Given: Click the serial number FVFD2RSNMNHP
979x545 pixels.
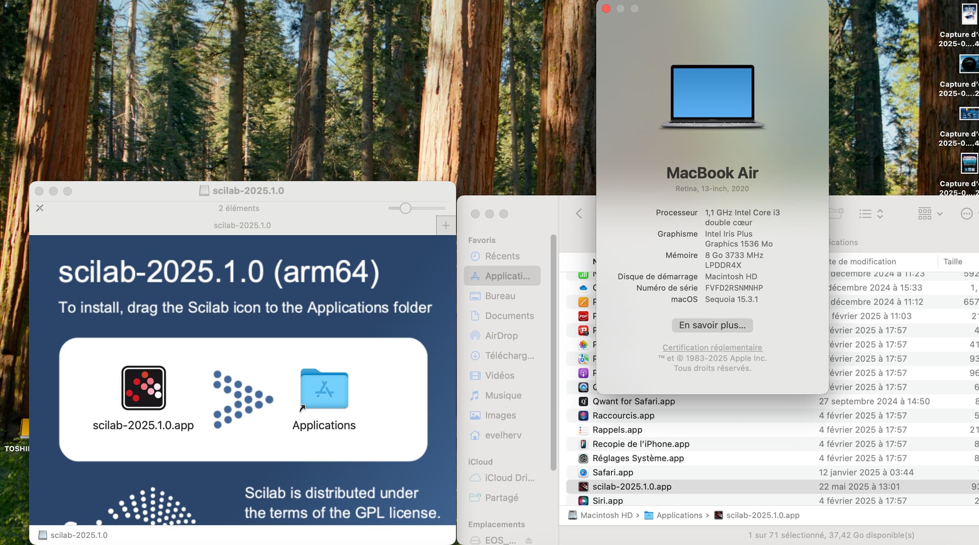Looking at the screenshot, I should pos(734,288).
